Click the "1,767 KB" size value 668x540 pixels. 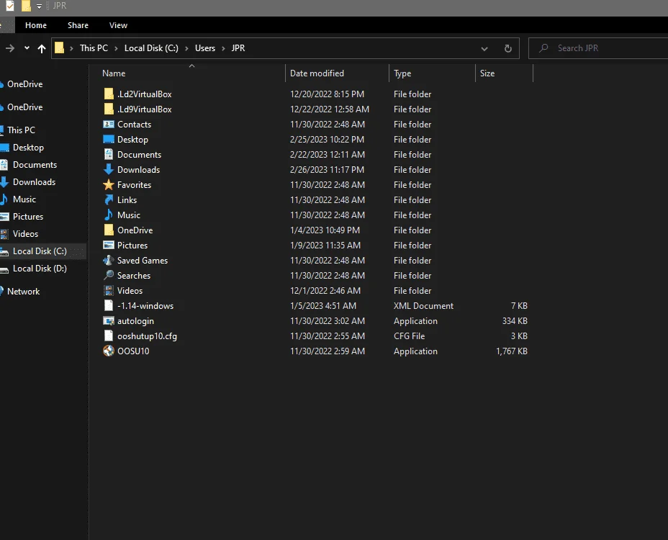coord(512,351)
